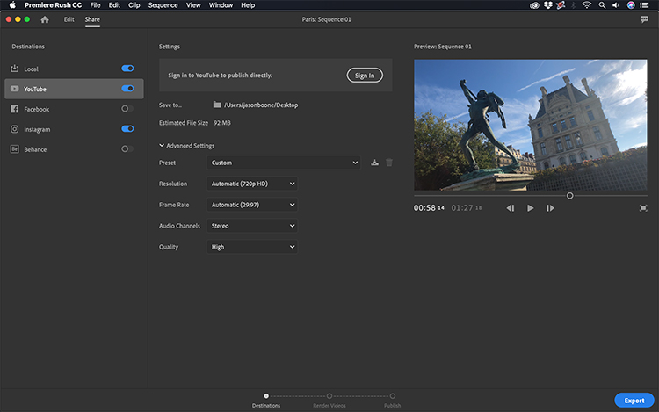Screen dimensions: 659x412
Task: Turn off the Instagram destination toggle
Action: (x=127, y=129)
